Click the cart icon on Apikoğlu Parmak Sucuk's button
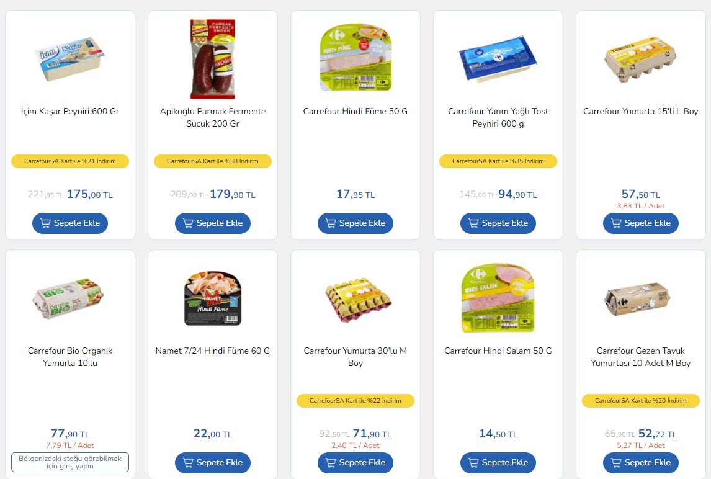 click(189, 223)
